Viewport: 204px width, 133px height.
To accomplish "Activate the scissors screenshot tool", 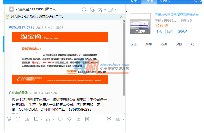I will pyautogui.click(x=48, y=119).
